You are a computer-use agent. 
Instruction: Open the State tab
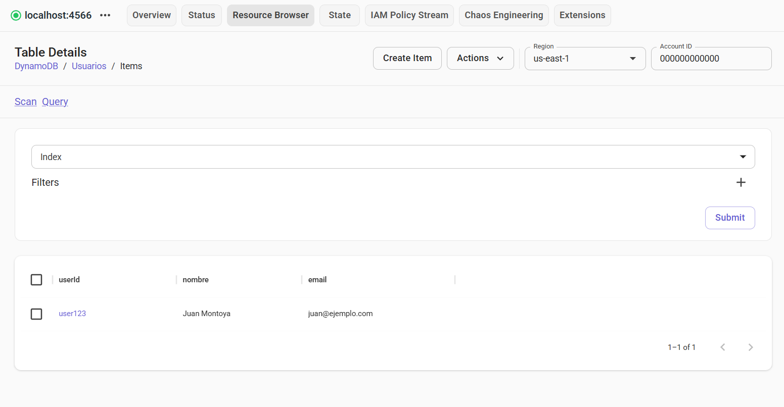339,15
